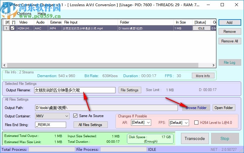Click the 639Kbps bit rate value

point(110,76)
